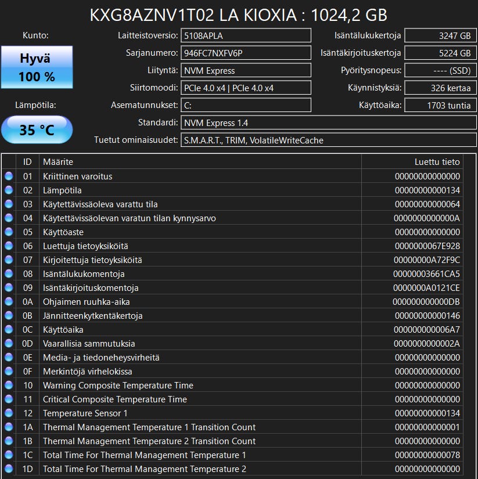Screen dimensions: 478x479
Task: Click the Määrite column header
Action: pyautogui.click(x=200, y=161)
